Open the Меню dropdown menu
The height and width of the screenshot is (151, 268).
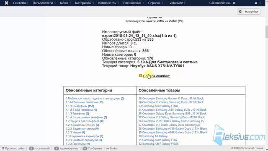pyautogui.click(x=65, y=3)
